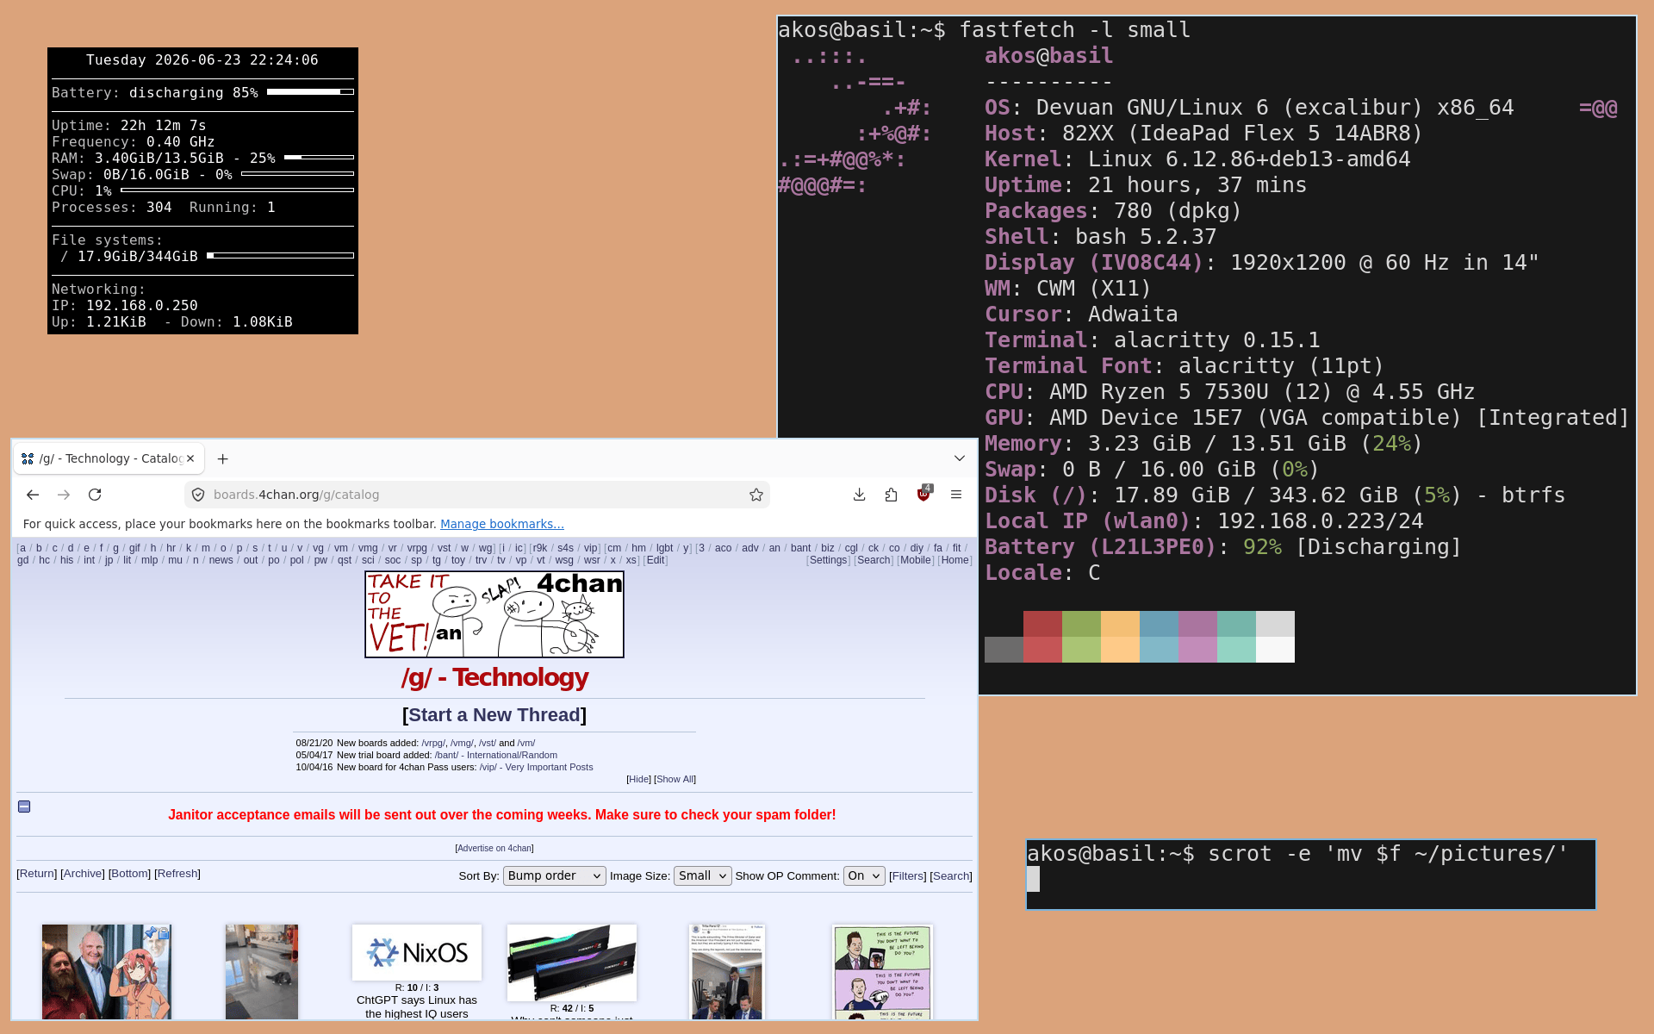Viewport: 1654px width, 1034px height.
Task: Open the Archive link
Action: tap(83, 874)
